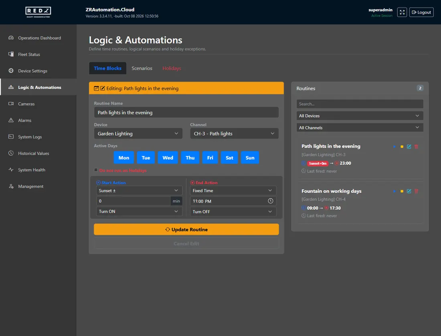The width and height of the screenshot is (441, 336).
Task: Open Historical Values in sidebar
Action: pos(38,153)
